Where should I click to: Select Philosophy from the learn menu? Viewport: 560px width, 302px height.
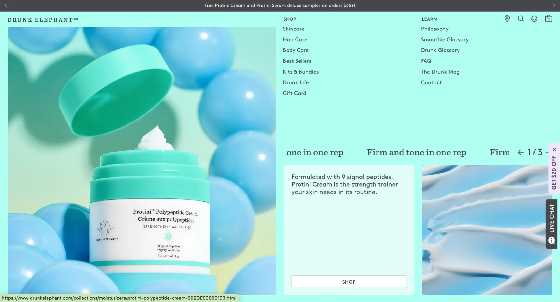(434, 29)
